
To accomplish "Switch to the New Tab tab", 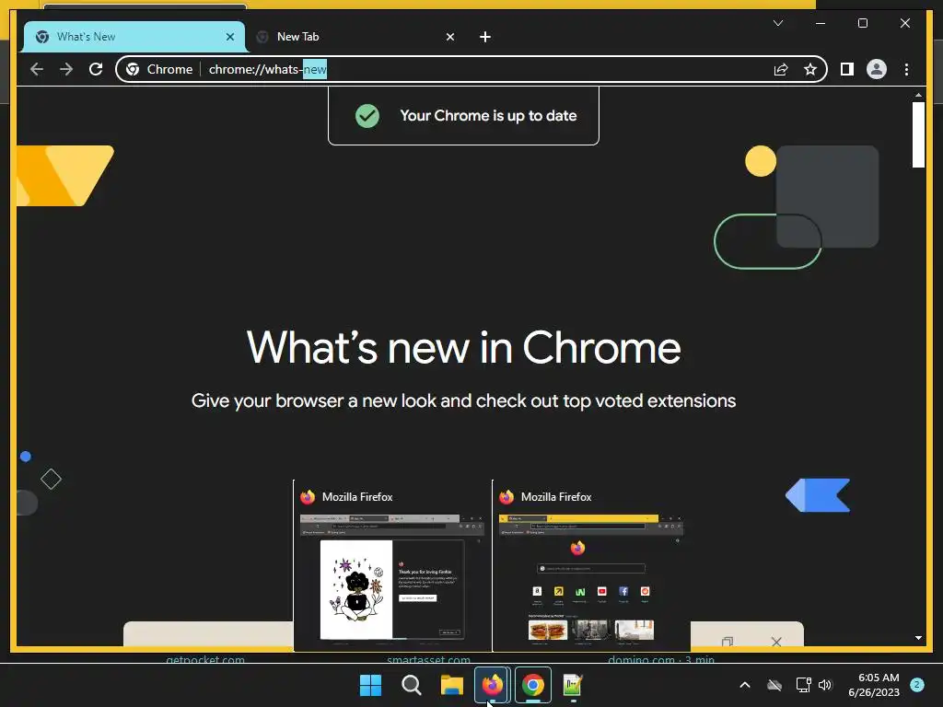I will click(x=357, y=37).
